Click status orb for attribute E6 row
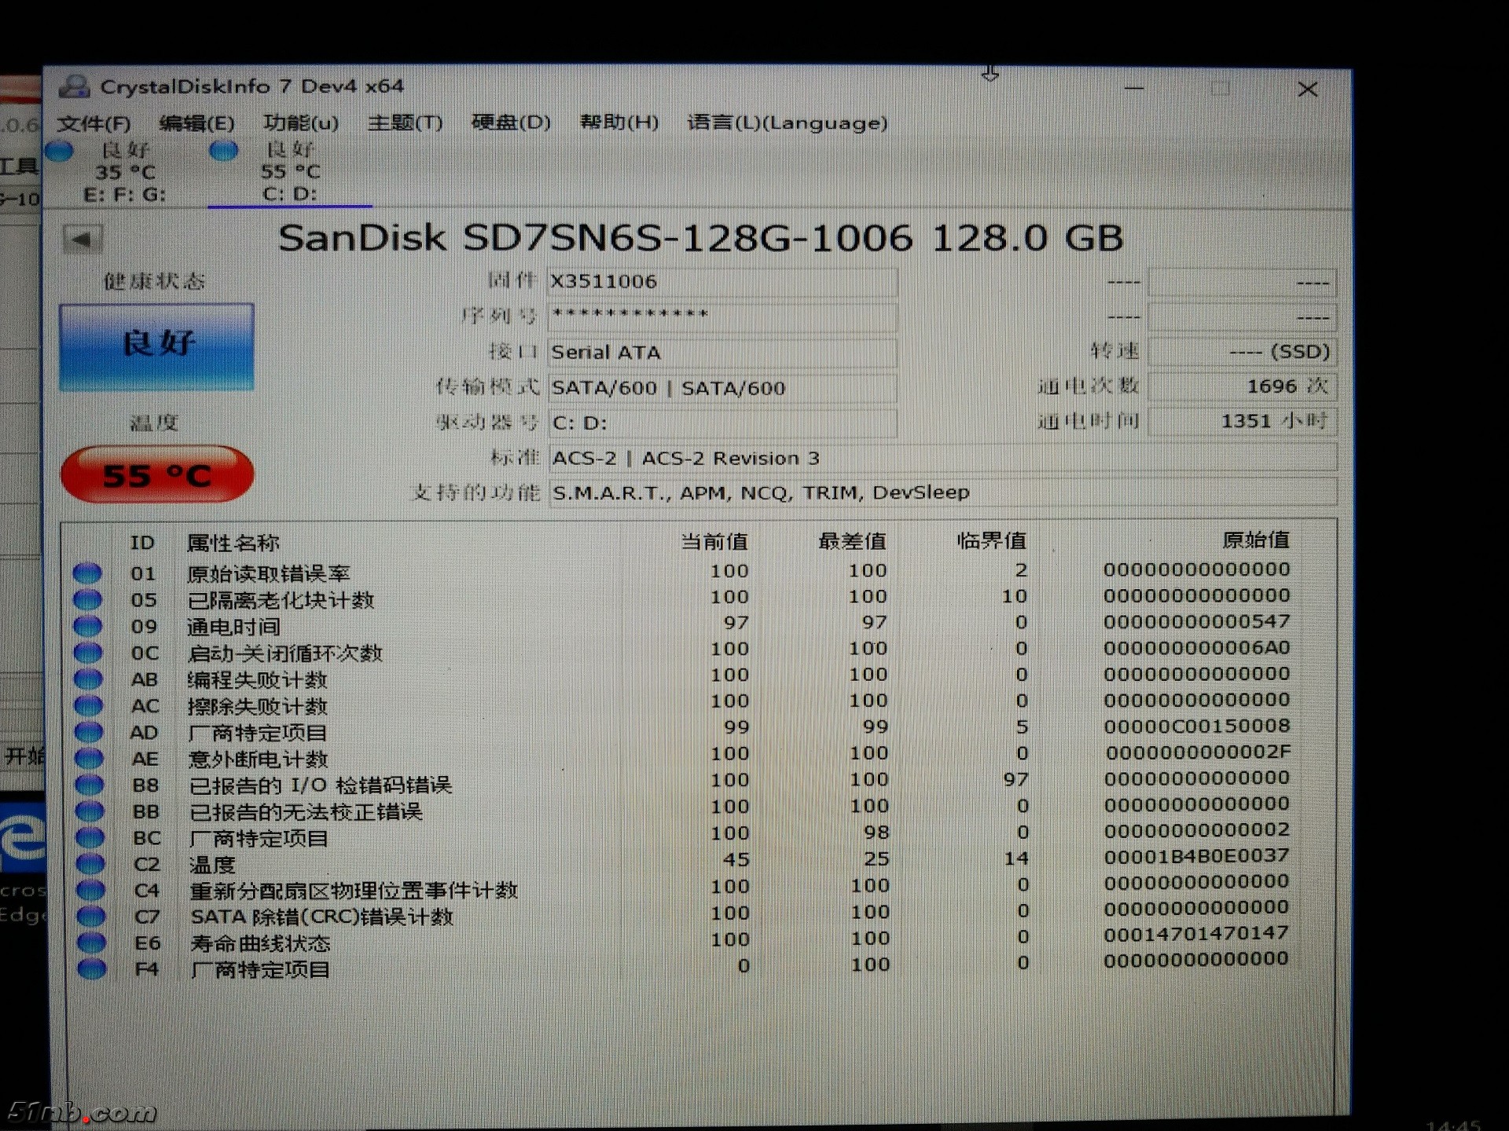This screenshot has height=1131, width=1509. pos(90,942)
